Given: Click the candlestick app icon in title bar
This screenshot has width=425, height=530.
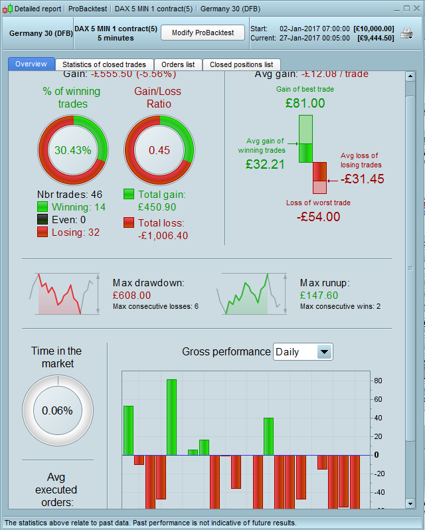Looking at the screenshot, I should click(7, 9).
